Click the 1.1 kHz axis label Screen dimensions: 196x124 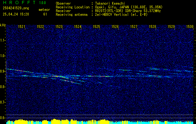3,40
